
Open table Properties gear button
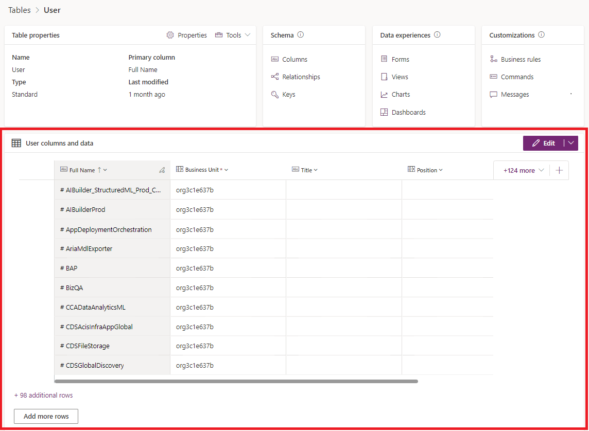coord(186,35)
